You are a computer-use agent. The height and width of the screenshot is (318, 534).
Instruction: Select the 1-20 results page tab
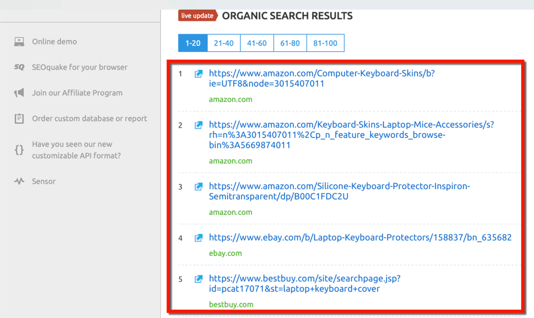click(x=193, y=43)
